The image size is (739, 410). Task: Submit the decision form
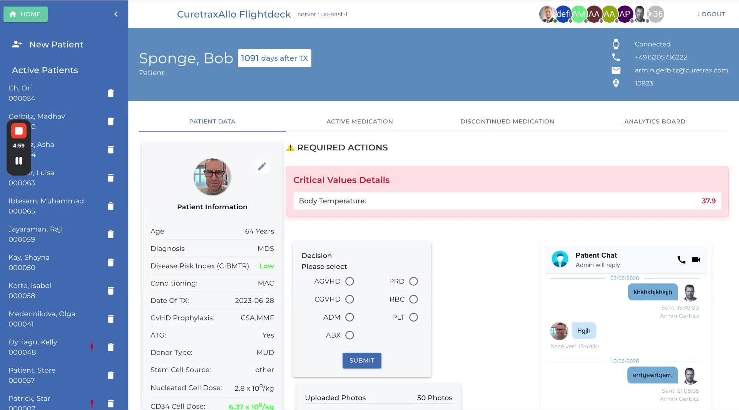coord(362,361)
